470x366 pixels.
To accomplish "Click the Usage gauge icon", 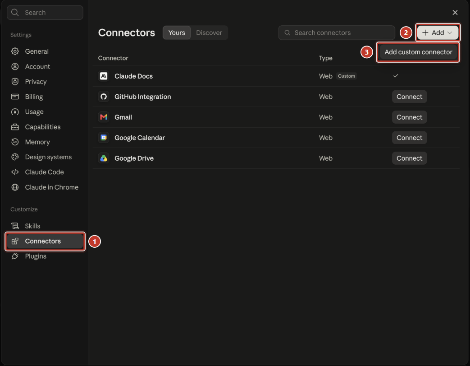I will click(15, 111).
